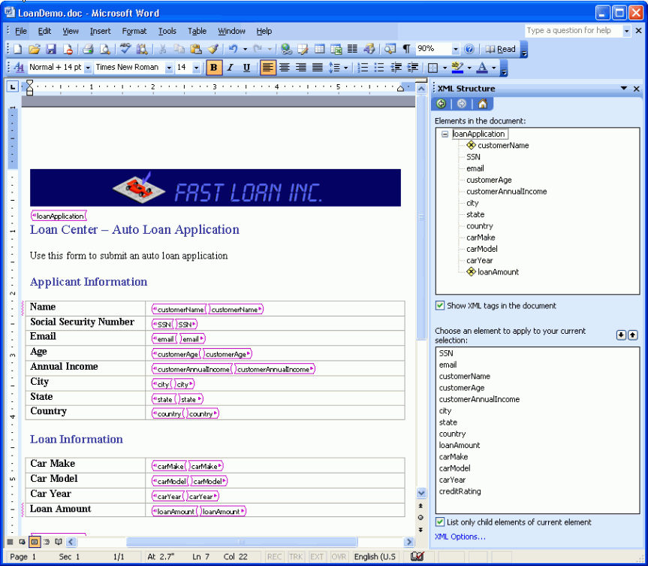Align text left
This screenshot has width=648, height=566.
268,68
